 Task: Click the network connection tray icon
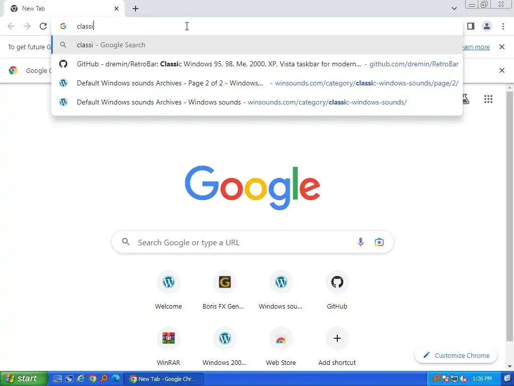[x=454, y=379]
